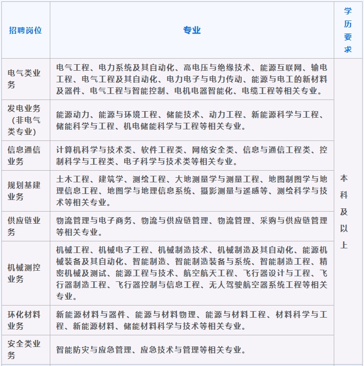Click majors text starting 土木工程、建筑学
Viewport: 364px width, 366px height.
pos(192,191)
